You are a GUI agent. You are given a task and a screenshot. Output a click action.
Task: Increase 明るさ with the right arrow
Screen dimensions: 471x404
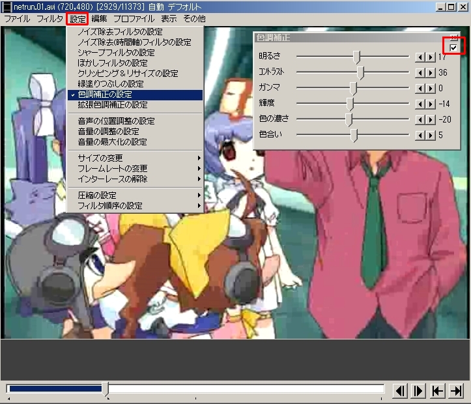[431, 57]
